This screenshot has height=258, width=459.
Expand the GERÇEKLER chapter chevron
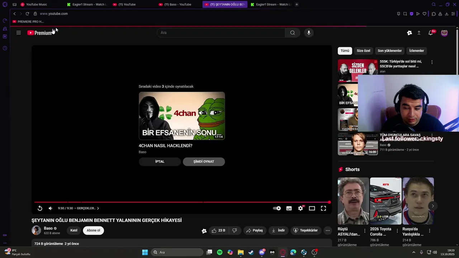pyautogui.click(x=98, y=208)
